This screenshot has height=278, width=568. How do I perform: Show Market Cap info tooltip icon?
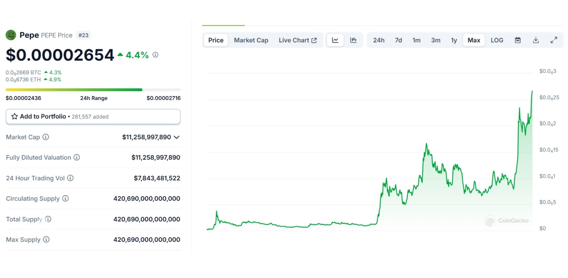click(x=46, y=137)
